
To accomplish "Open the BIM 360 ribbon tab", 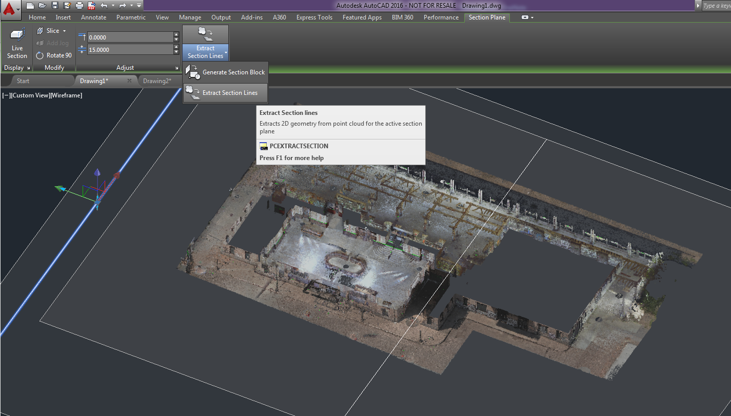I will click(402, 17).
